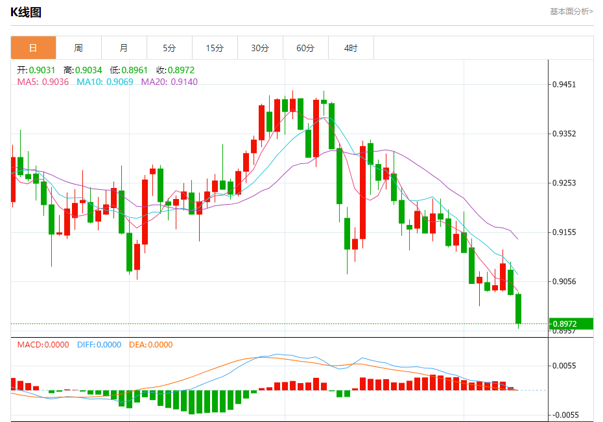Select the 日 daily chart tab

(x=34, y=48)
